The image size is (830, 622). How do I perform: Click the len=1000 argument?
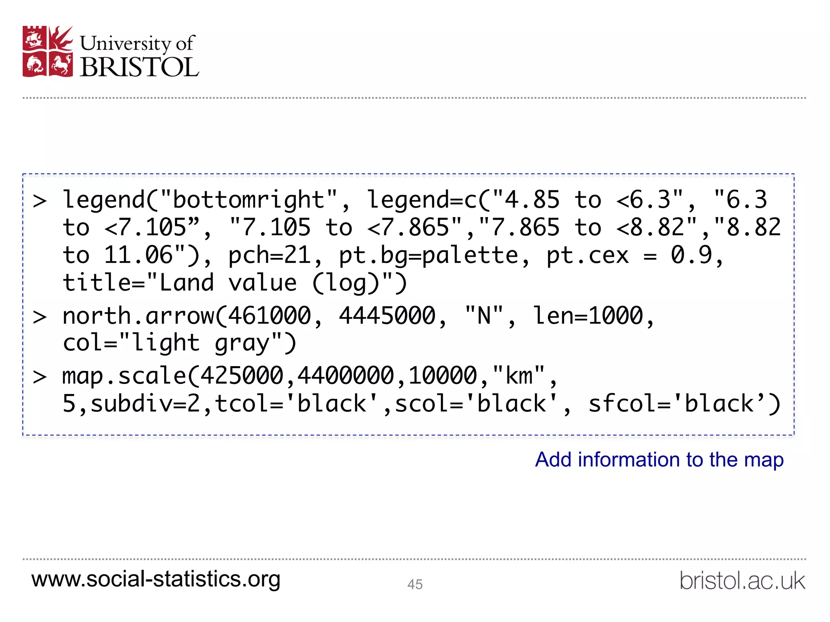tap(588, 316)
